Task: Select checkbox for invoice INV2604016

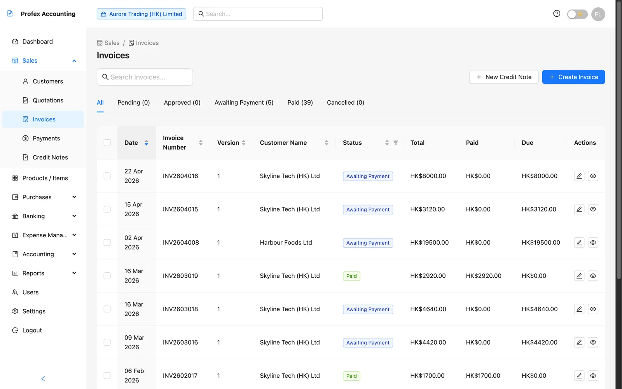Action: click(107, 176)
